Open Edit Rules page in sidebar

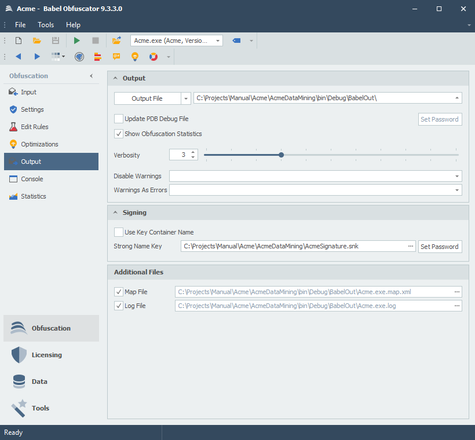pyautogui.click(x=51, y=127)
